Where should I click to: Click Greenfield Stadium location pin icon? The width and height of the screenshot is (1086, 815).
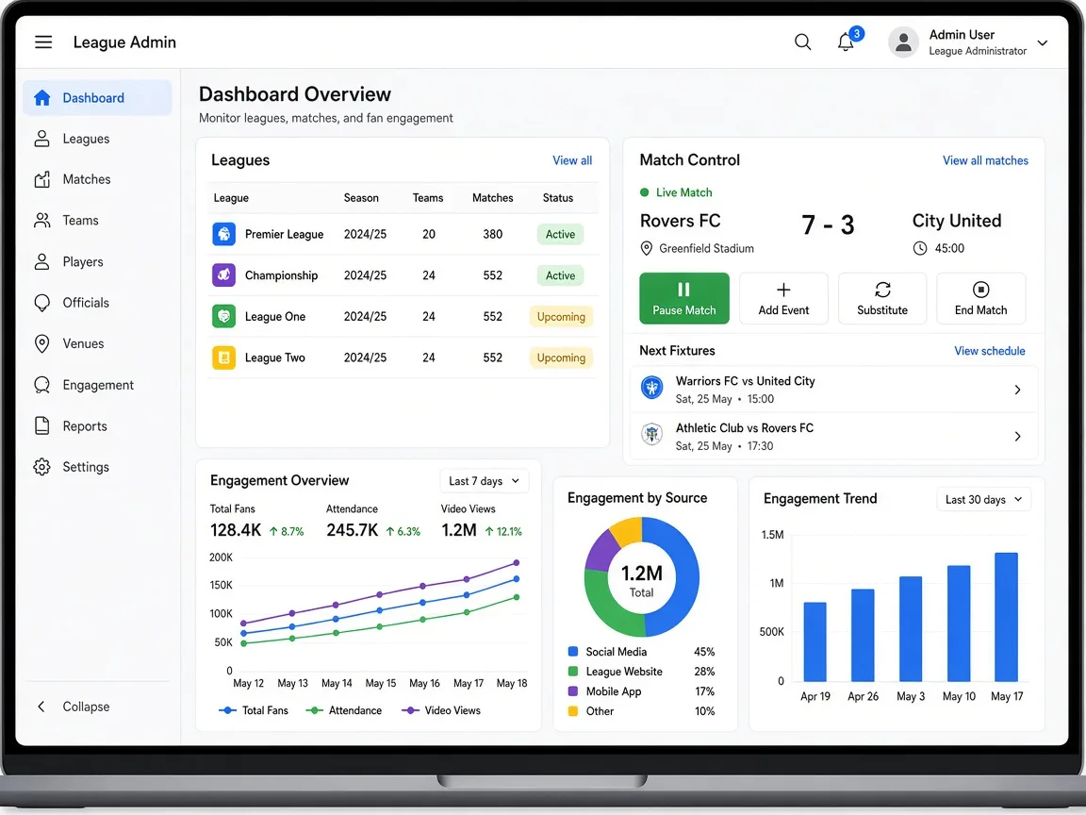tap(646, 248)
